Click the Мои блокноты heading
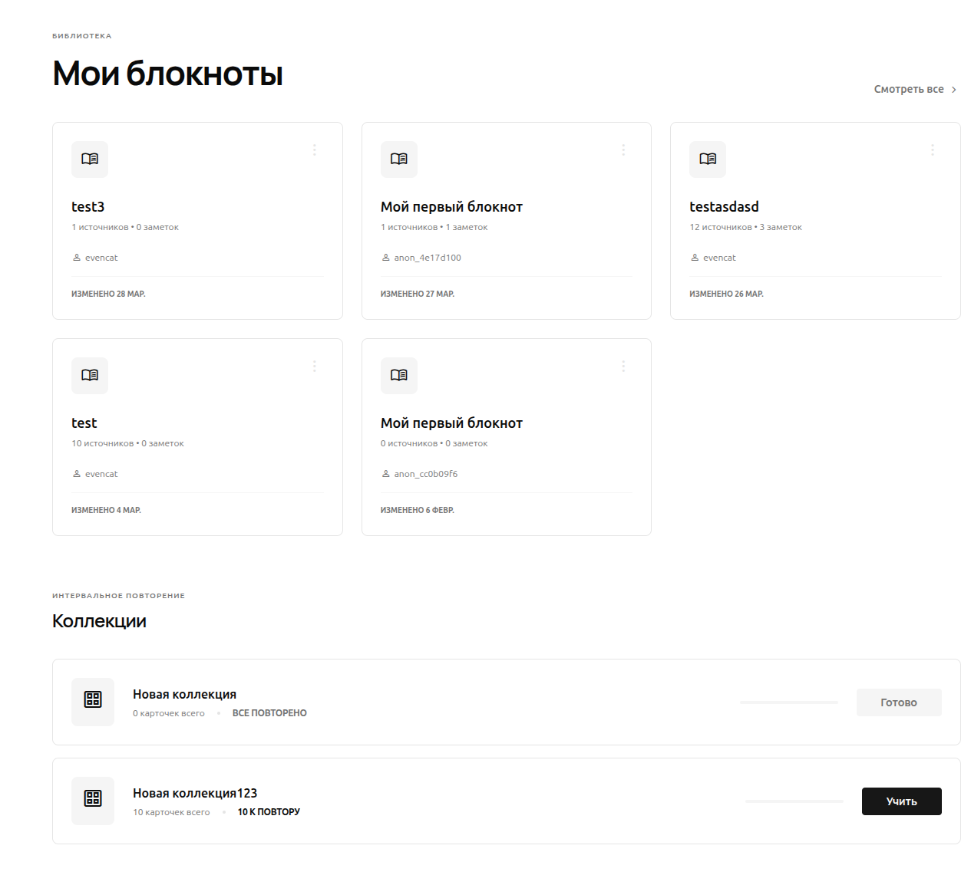 pyautogui.click(x=167, y=74)
